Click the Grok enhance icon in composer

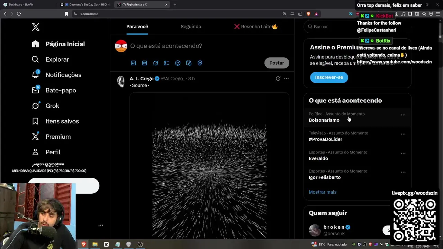tap(156, 63)
